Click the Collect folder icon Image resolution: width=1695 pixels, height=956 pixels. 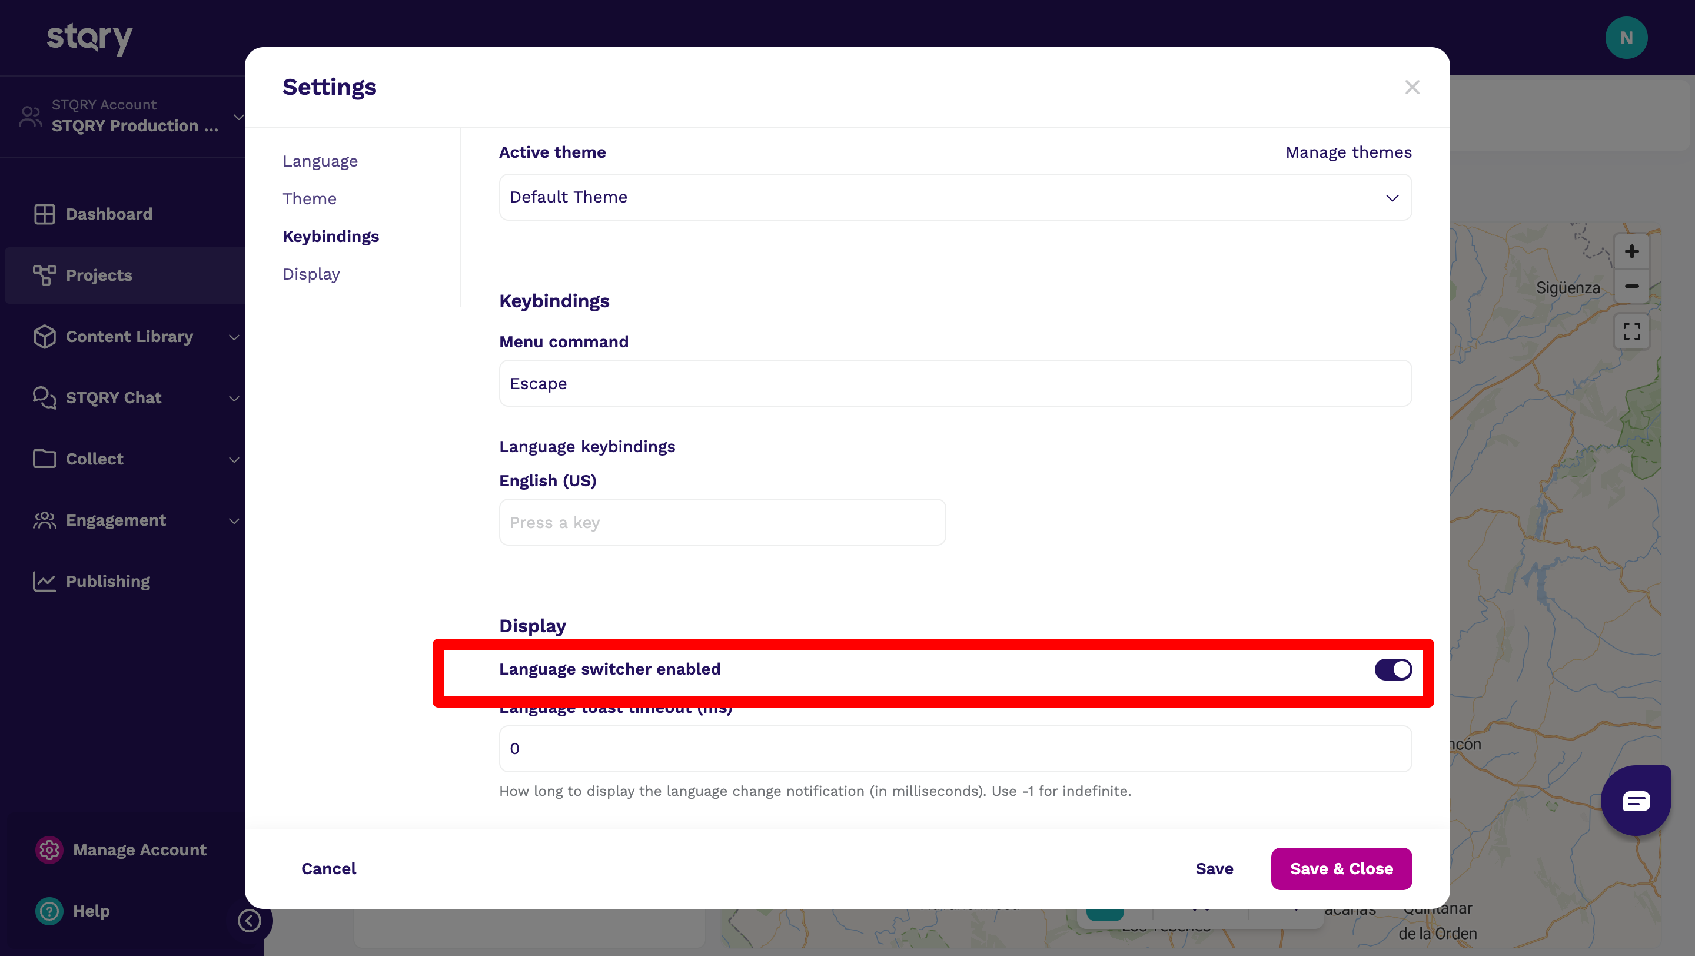[x=44, y=459]
